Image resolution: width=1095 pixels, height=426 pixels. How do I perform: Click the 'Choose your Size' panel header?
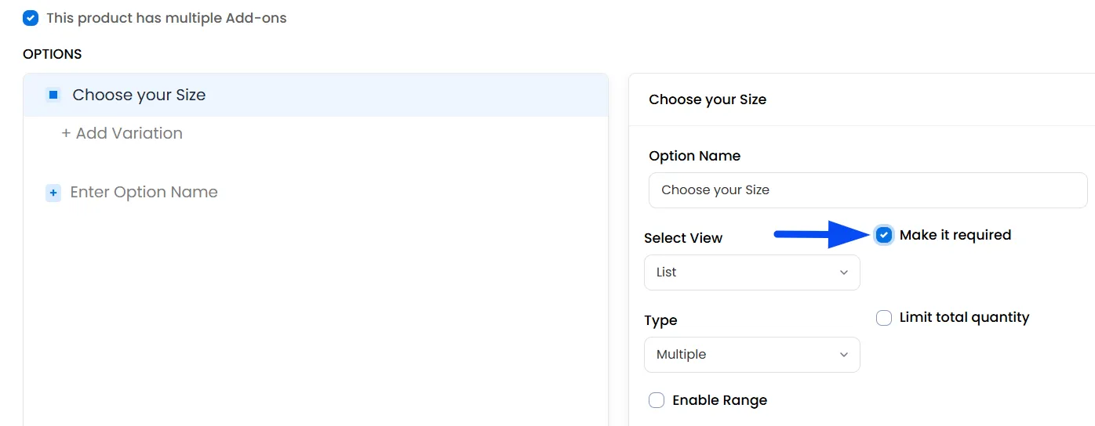(x=708, y=99)
